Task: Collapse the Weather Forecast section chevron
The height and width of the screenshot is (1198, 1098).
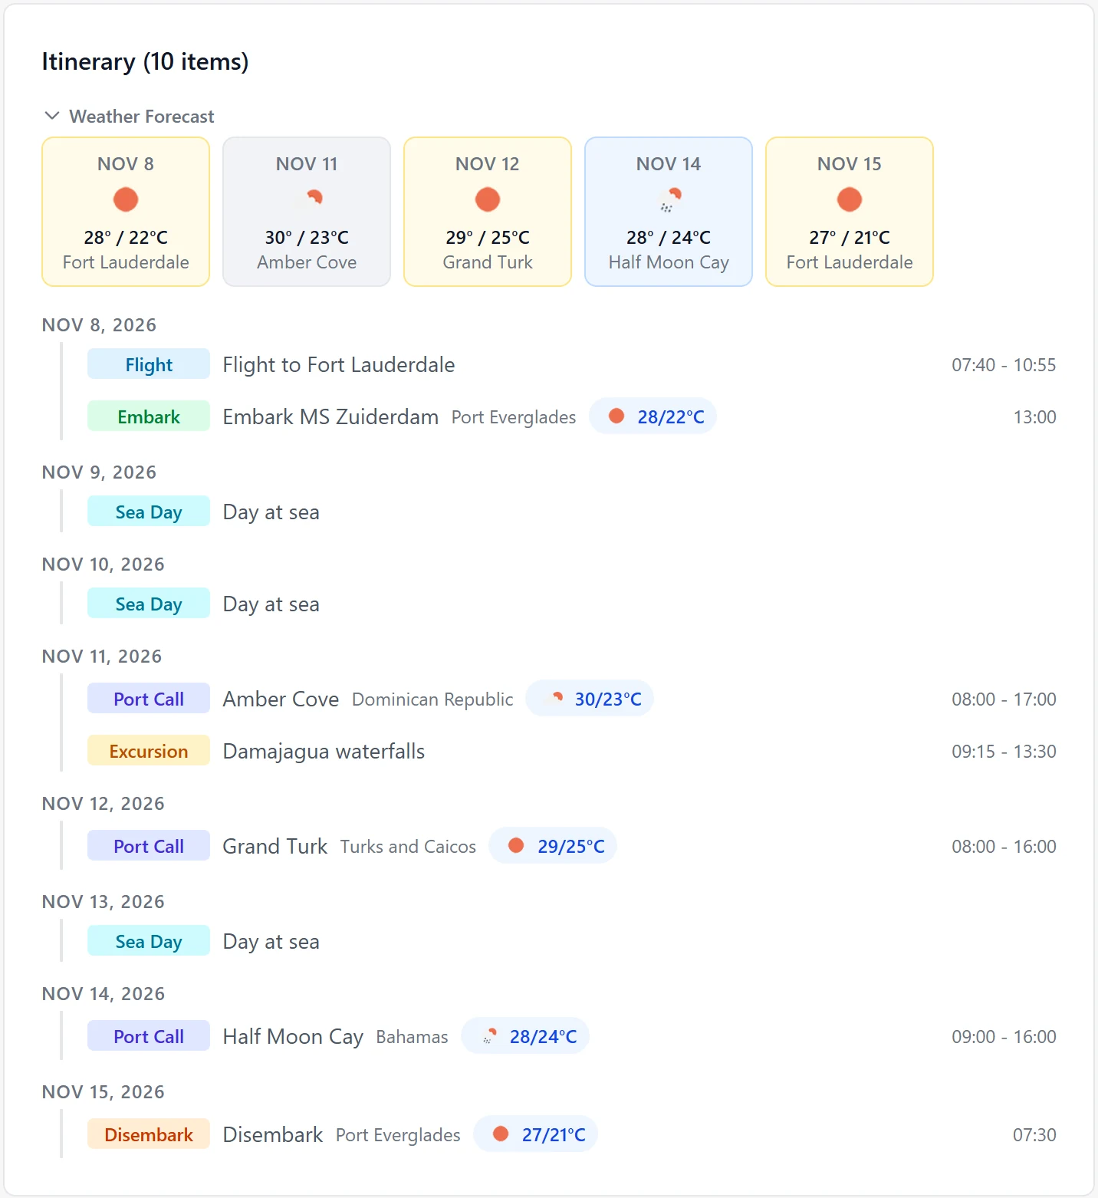Action: [x=52, y=116]
